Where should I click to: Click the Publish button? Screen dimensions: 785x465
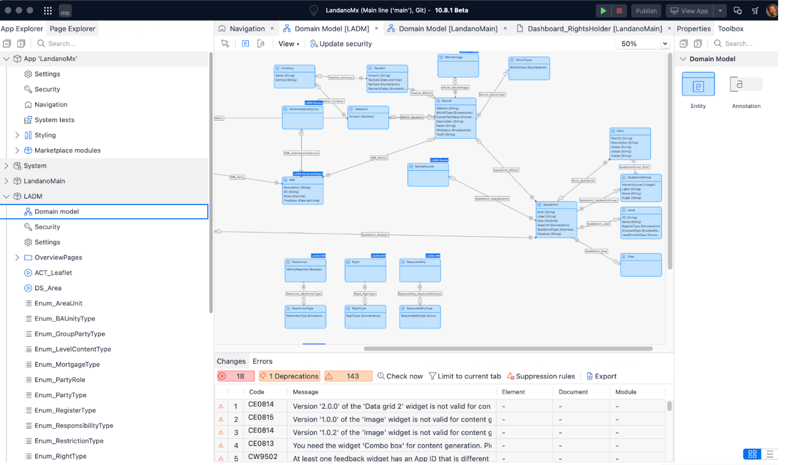[x=646, y=11]
